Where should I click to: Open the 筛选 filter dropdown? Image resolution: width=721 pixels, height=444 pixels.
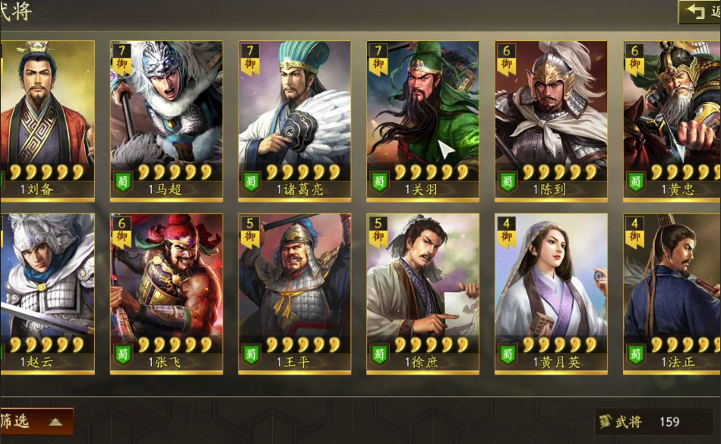tap(36, 421)
